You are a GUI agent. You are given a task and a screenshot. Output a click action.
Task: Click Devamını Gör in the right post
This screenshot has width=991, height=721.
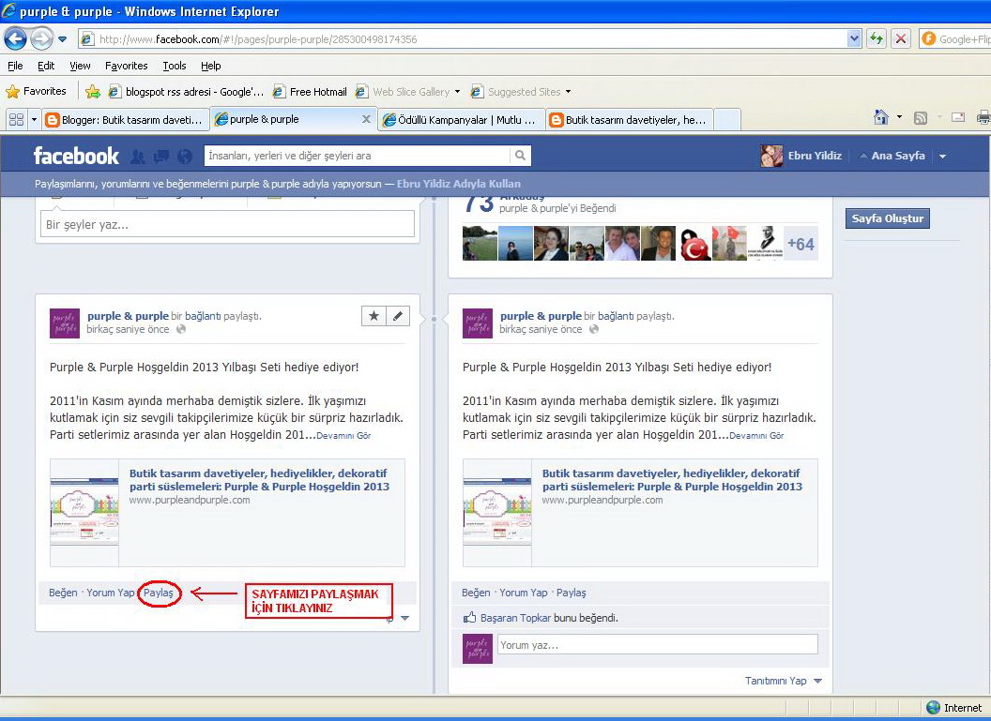tap(756, 436)
